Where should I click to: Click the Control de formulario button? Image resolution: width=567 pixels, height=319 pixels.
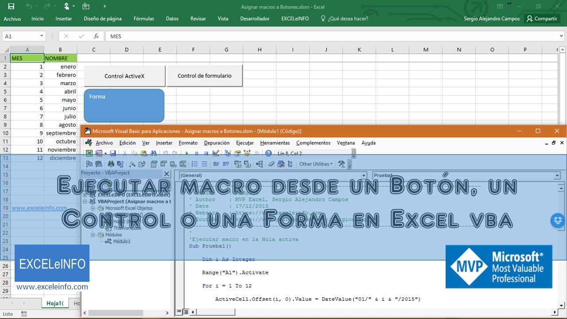pos(205,76)
